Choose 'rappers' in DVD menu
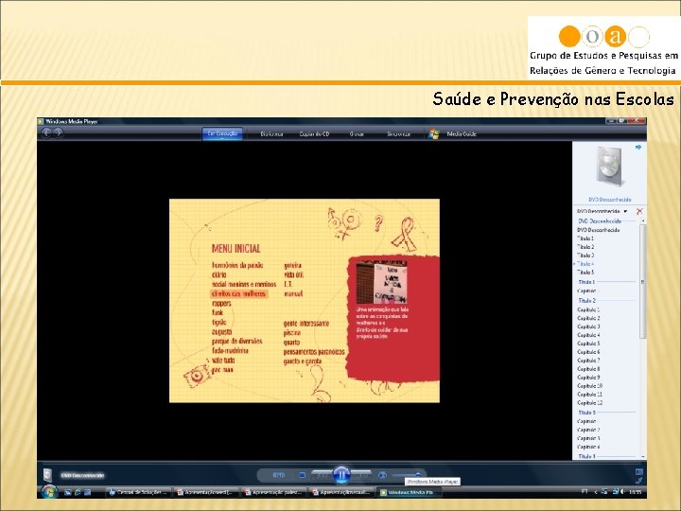This screenshot has height=511, width=681. point(221,304)
